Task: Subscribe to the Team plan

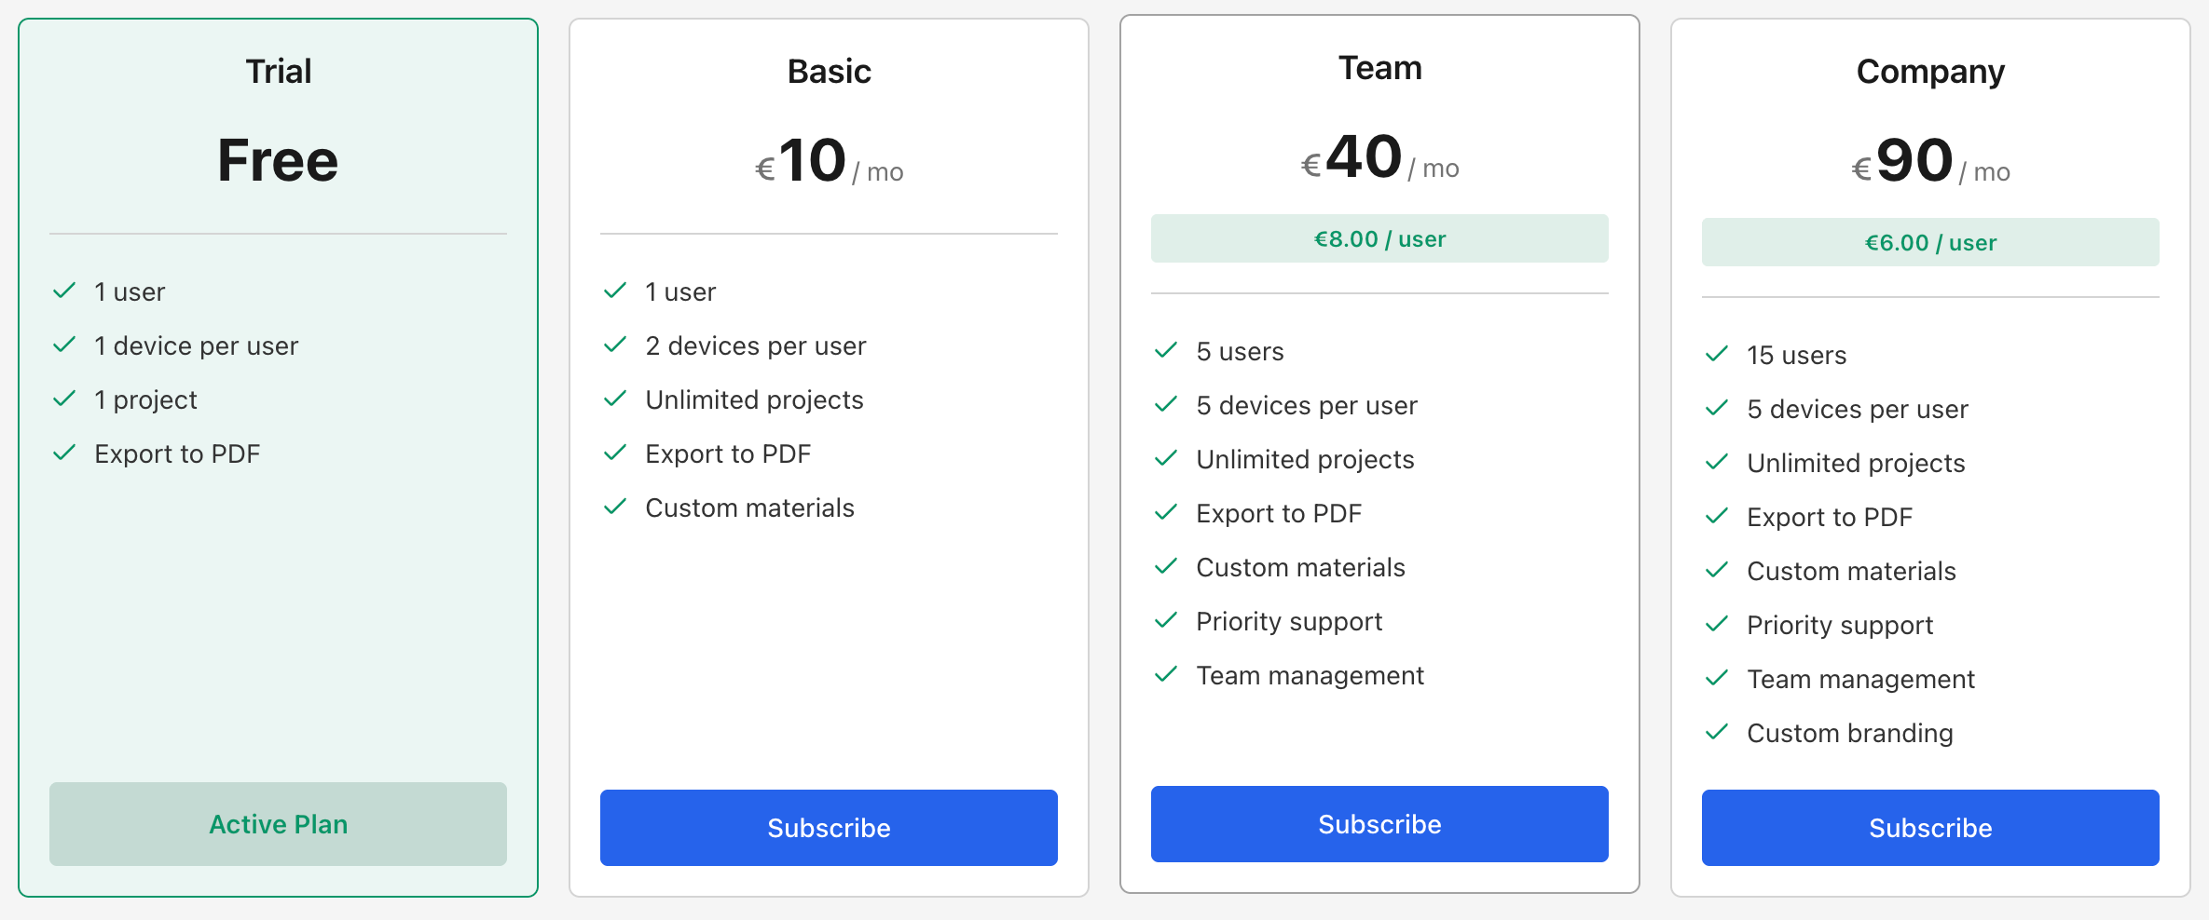Action: [x=1379, y=824]
